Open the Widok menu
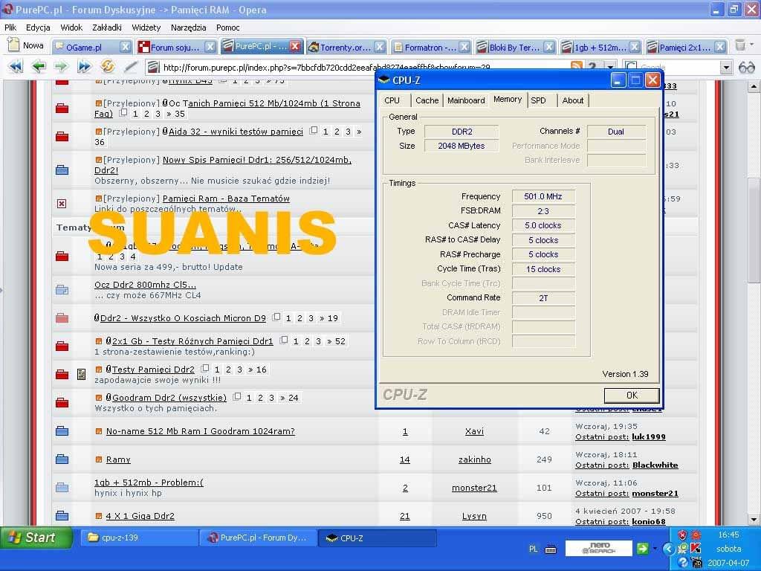Image resolution: width=761 pixels, height=571 pixels. pos(71,28)
